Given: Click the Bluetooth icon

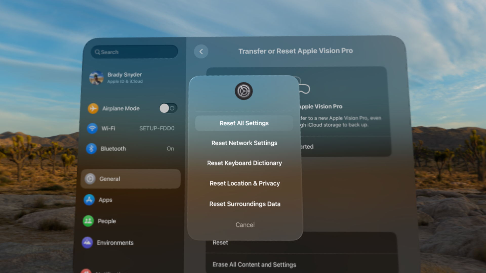Looking at the screenshot, I should 91,149.
